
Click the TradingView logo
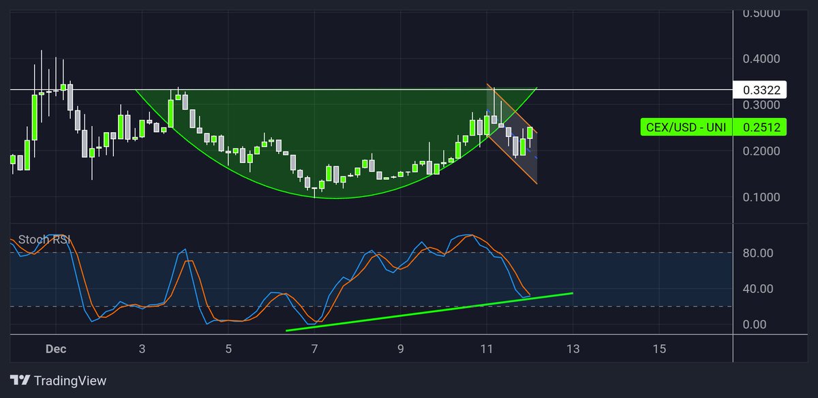[58, 381]
